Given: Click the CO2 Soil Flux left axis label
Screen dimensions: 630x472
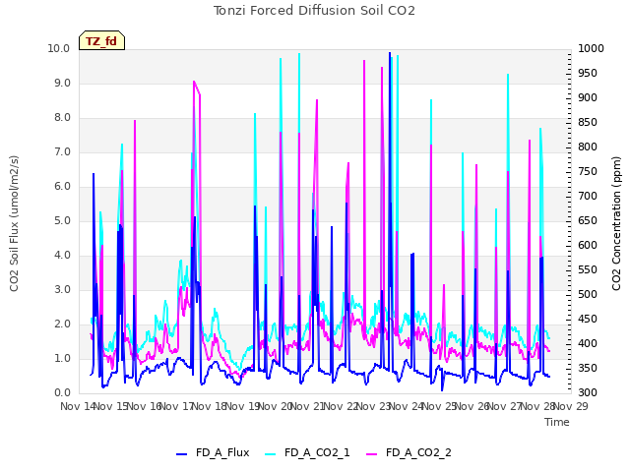Looking at the screenshot, I should pyautogui.click(x=14, y=223).
